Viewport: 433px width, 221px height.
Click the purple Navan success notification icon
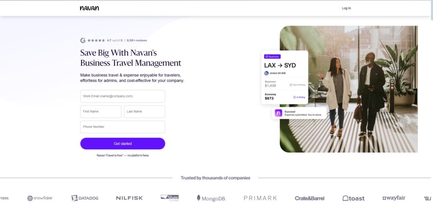pos(278,113)
